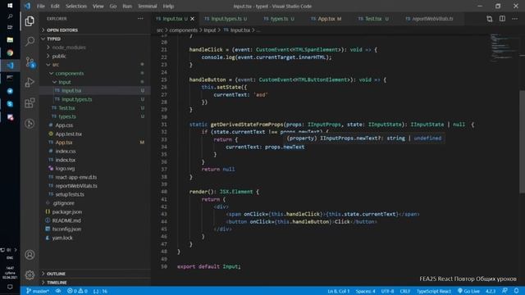525x295 pixels.
Task: Open the Source Control view
Action: coord(30,62)
